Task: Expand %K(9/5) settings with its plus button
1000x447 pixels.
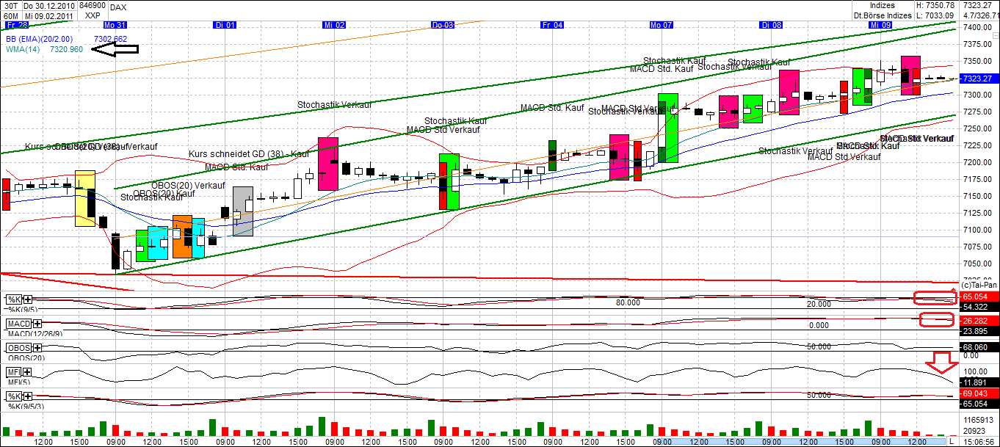Action: pos(29,299)
